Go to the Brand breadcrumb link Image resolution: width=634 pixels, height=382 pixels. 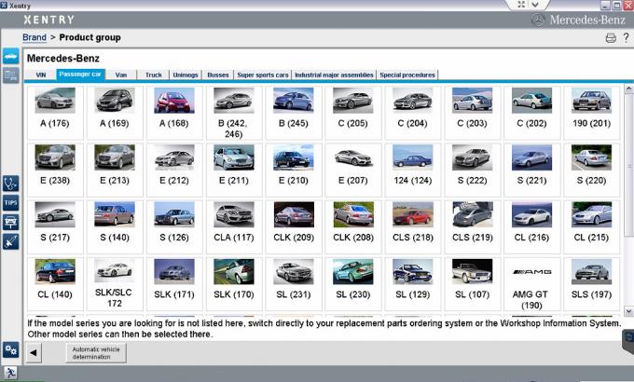click(x=34, y=37)
